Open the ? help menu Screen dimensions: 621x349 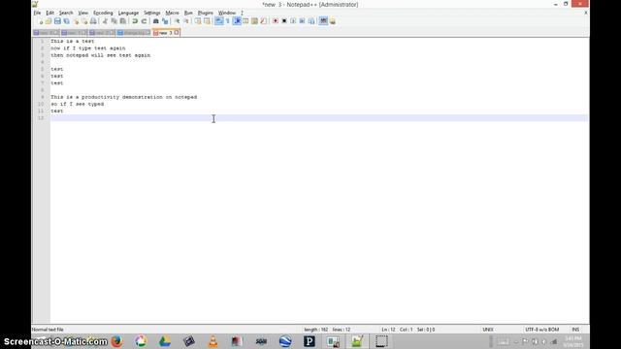(242, 13)
